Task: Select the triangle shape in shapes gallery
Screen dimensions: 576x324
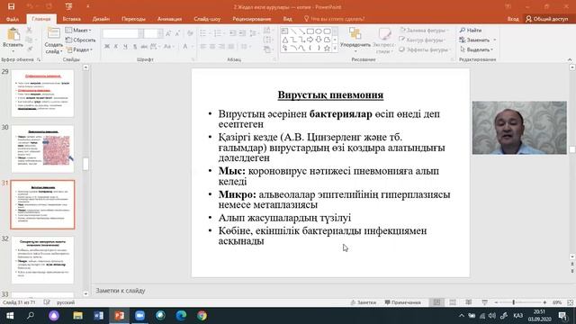Action: [x=284, y=40]
